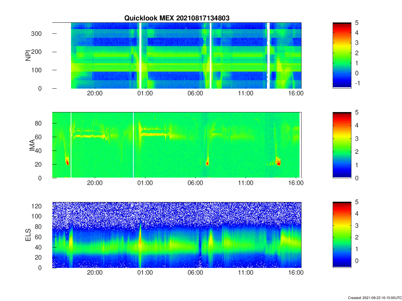402x301 pixels.
Task: Click the IMA panel colorbar
Action: click(x=342, y=145)
